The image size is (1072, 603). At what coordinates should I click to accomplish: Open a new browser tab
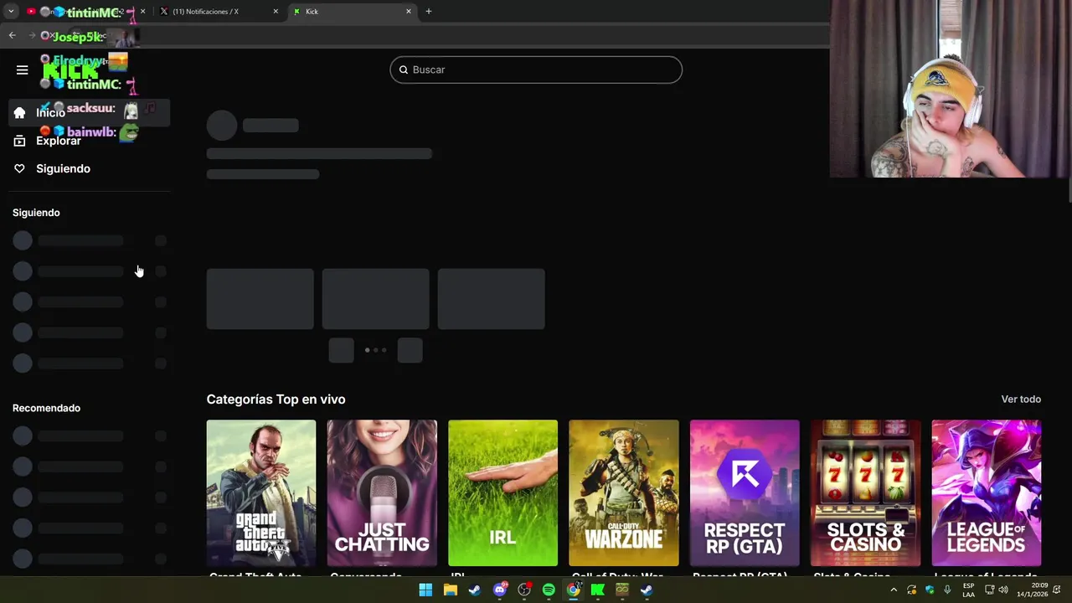[x=429, y=12]
